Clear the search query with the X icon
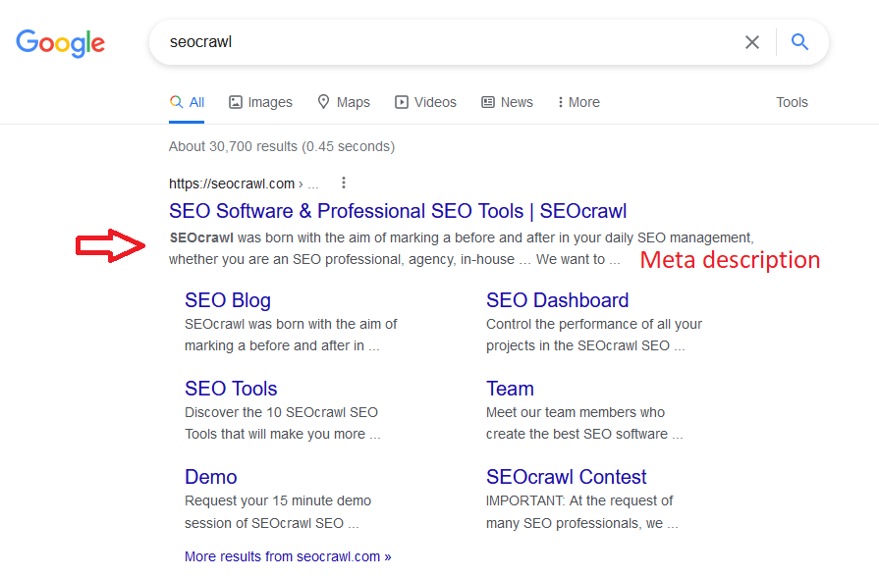Viewport: 879px width, 578px height. pyautogui.click(x=752, y=42)
